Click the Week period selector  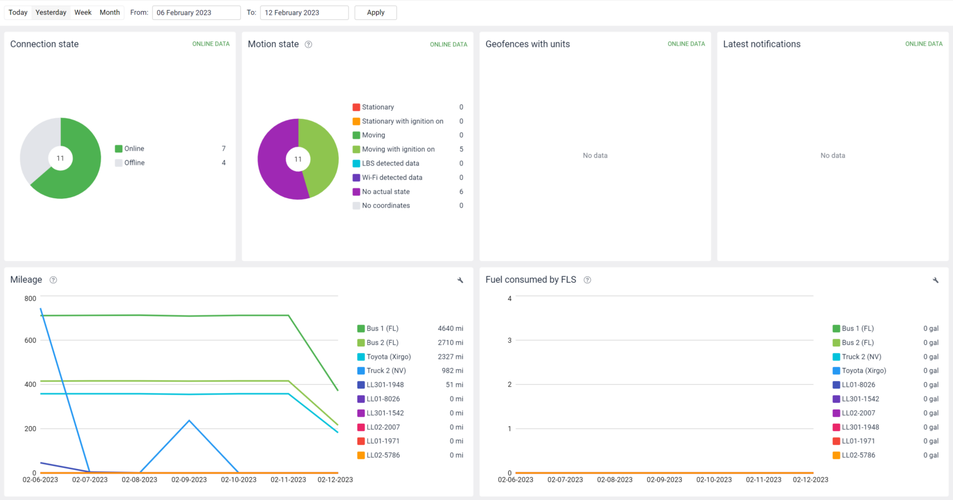point(83,12)
